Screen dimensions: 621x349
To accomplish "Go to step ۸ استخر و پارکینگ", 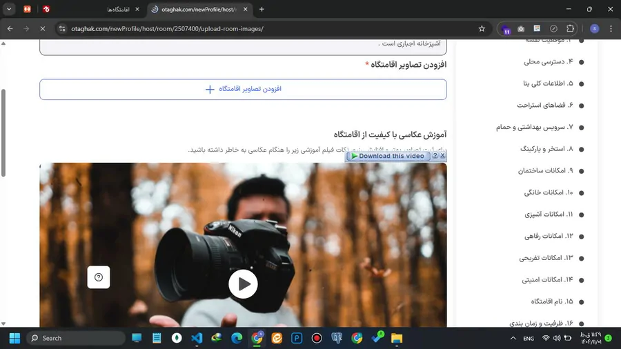I will tap(546, 149).
